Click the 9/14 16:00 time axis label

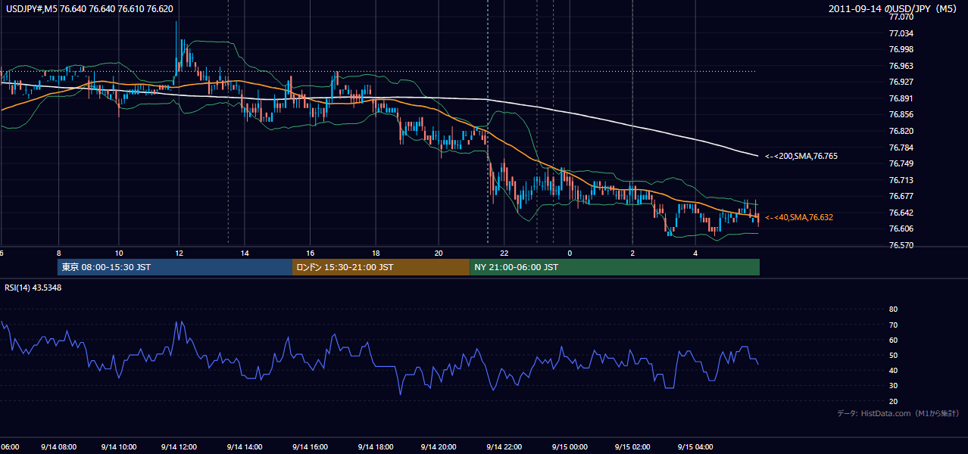pyautogui.click(x=308, y=446)
